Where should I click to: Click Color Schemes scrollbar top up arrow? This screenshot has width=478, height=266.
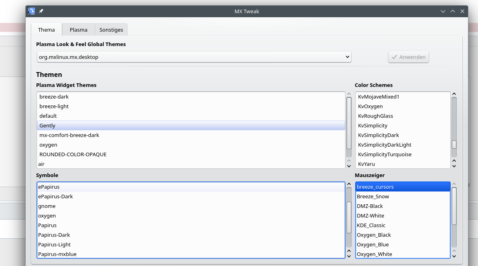(454, 94)
